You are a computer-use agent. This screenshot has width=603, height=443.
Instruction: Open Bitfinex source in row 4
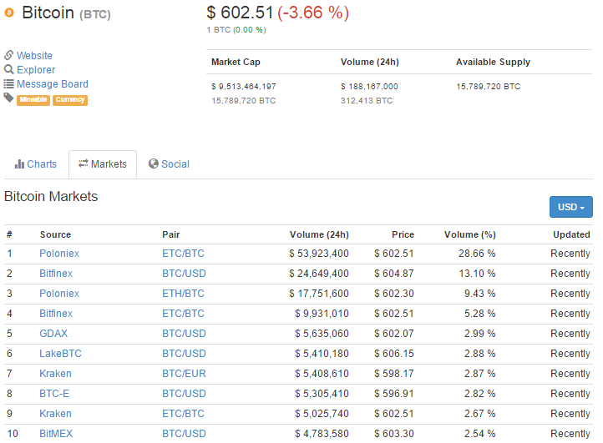[x=56, y=314]
